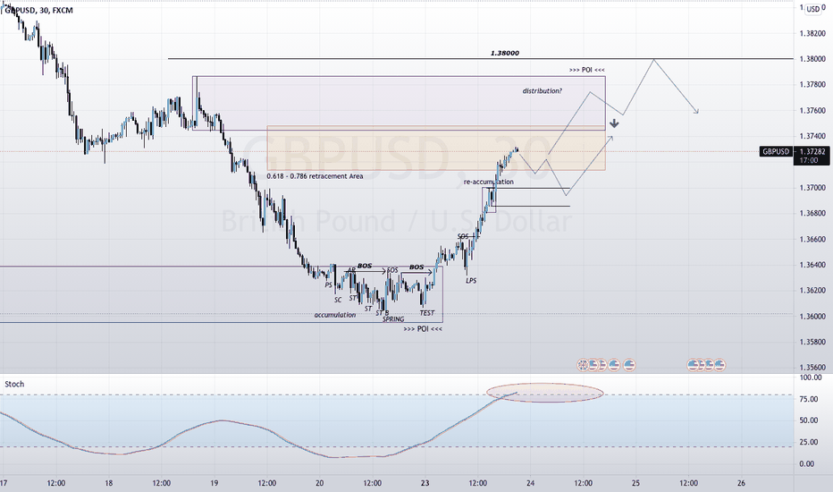
Task: Click the '>>> POI <<<' label below accumulation box
Action: click(423, 328)
